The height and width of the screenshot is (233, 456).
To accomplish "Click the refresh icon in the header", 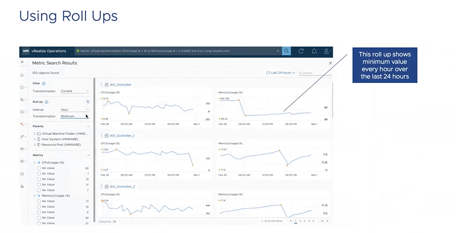I will [x=301, y=51].
